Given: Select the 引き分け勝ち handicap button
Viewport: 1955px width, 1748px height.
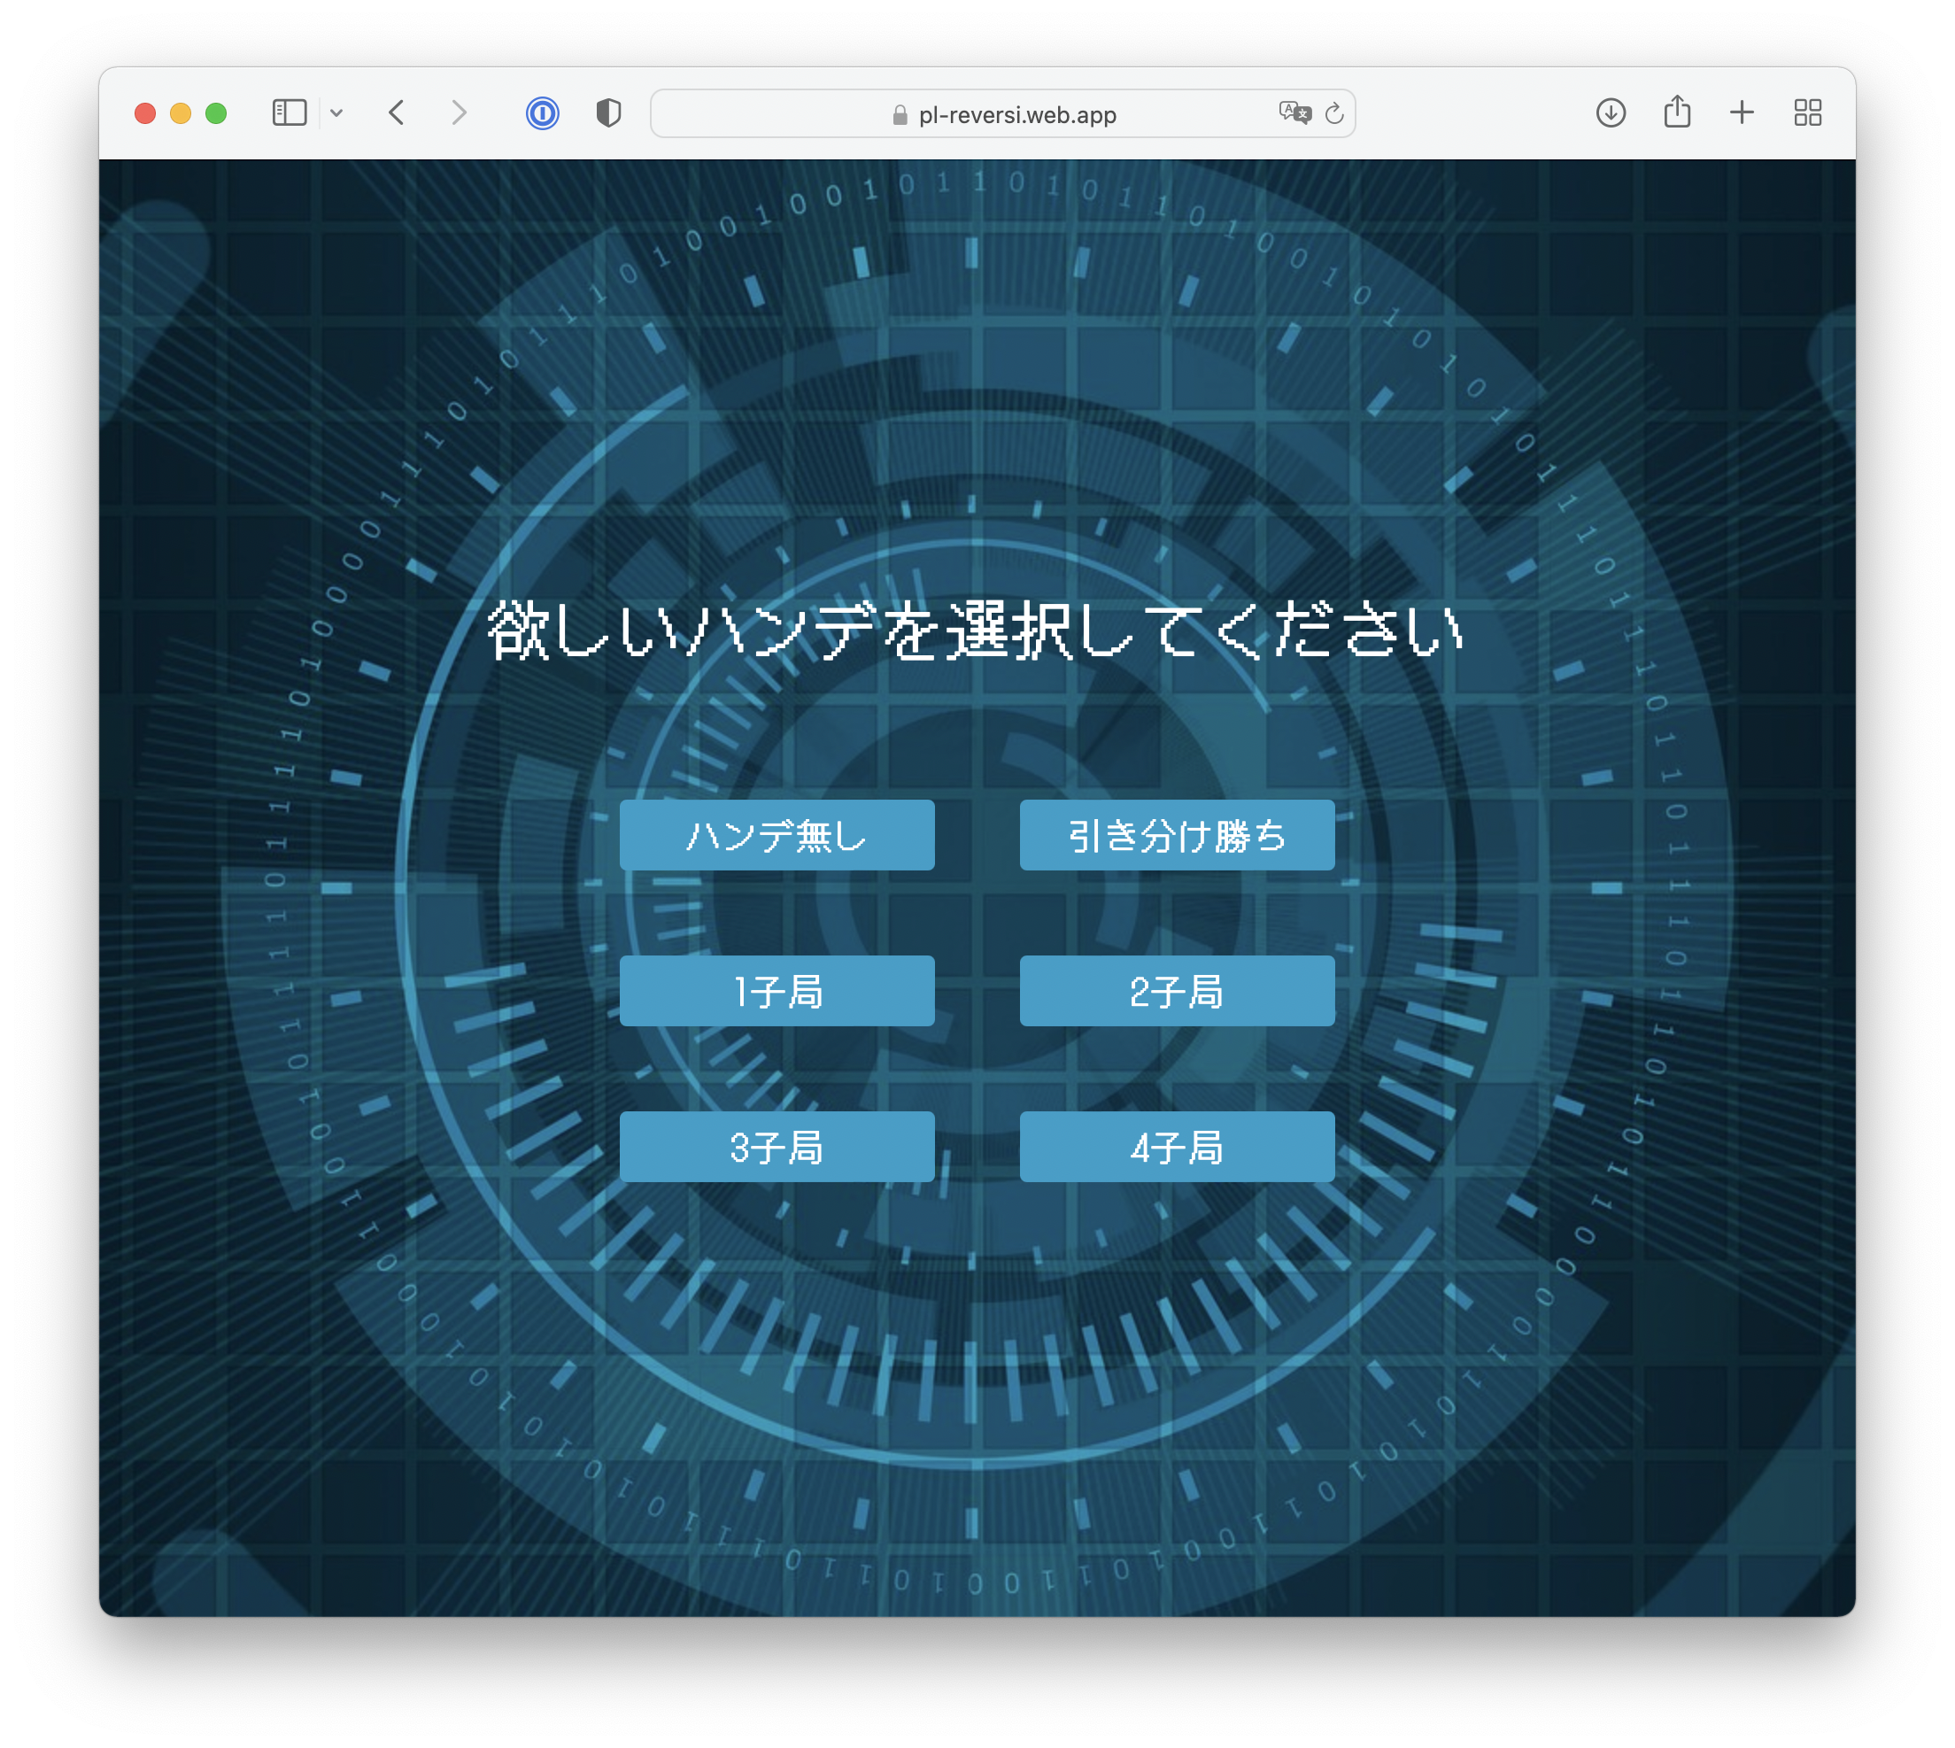Looking at the screenshot, I should pyautogui.click(x=1176, y=835).
